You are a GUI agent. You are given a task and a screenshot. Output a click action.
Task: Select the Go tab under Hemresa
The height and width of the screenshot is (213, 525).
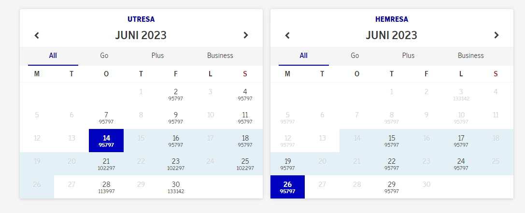355,56
